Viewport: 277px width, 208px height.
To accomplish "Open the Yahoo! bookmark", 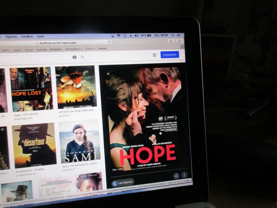I will point(29,50).
